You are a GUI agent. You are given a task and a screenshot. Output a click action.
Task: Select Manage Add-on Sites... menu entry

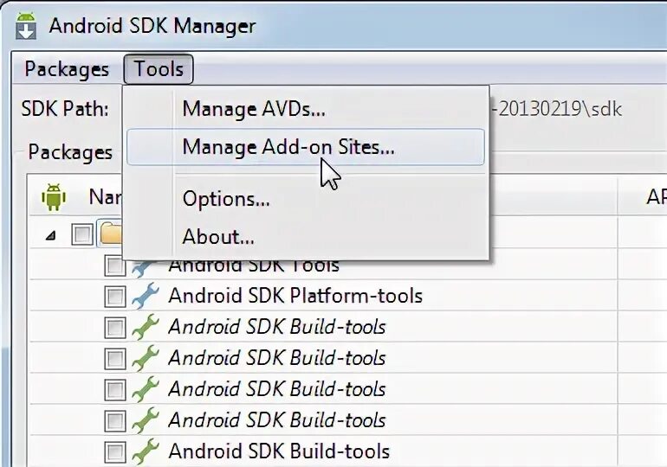306,147
